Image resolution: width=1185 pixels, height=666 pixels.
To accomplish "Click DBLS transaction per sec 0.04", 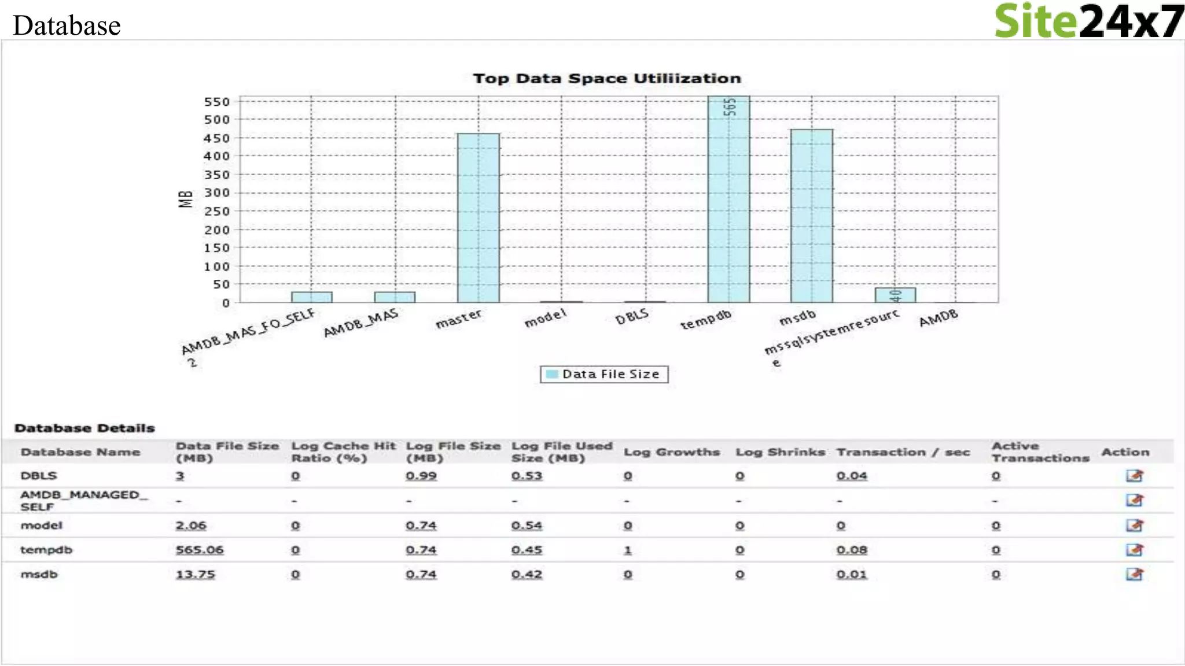I will [x=851, y=476].
